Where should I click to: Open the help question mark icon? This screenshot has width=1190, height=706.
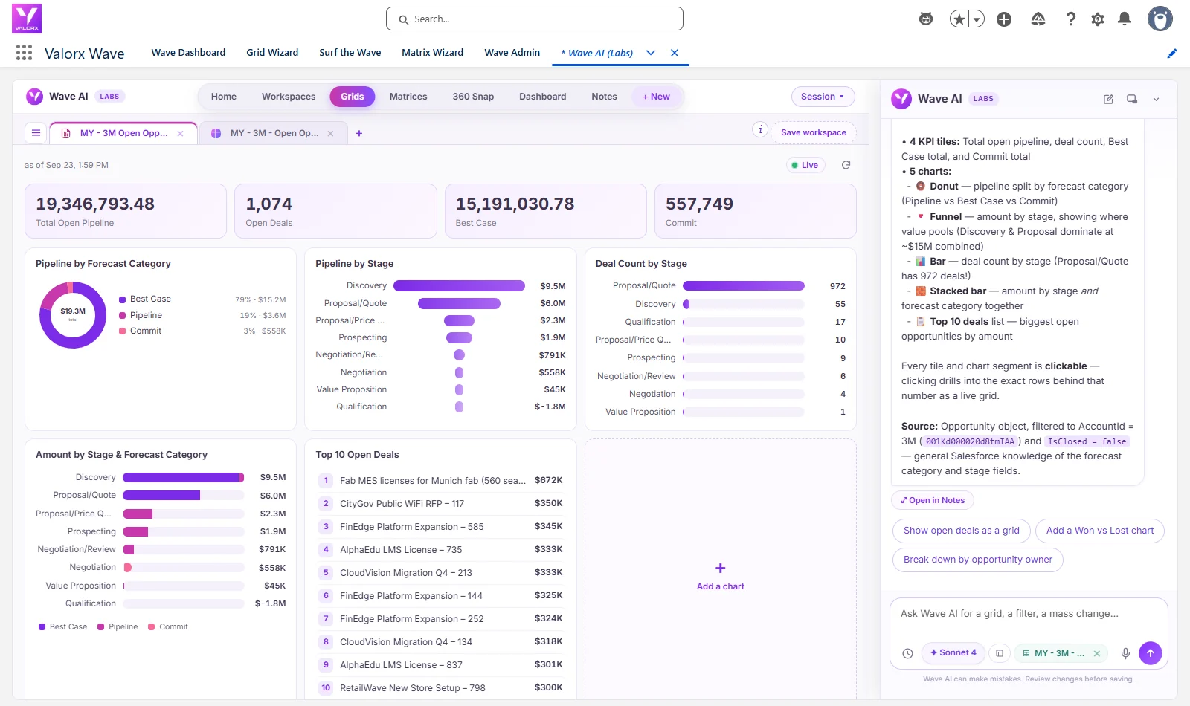click(x=1071, y=19)
